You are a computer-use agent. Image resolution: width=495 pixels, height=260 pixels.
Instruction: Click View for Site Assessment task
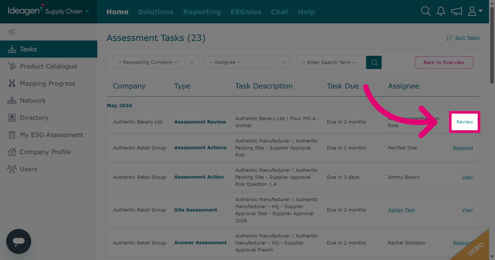click(x=467, y=210)
